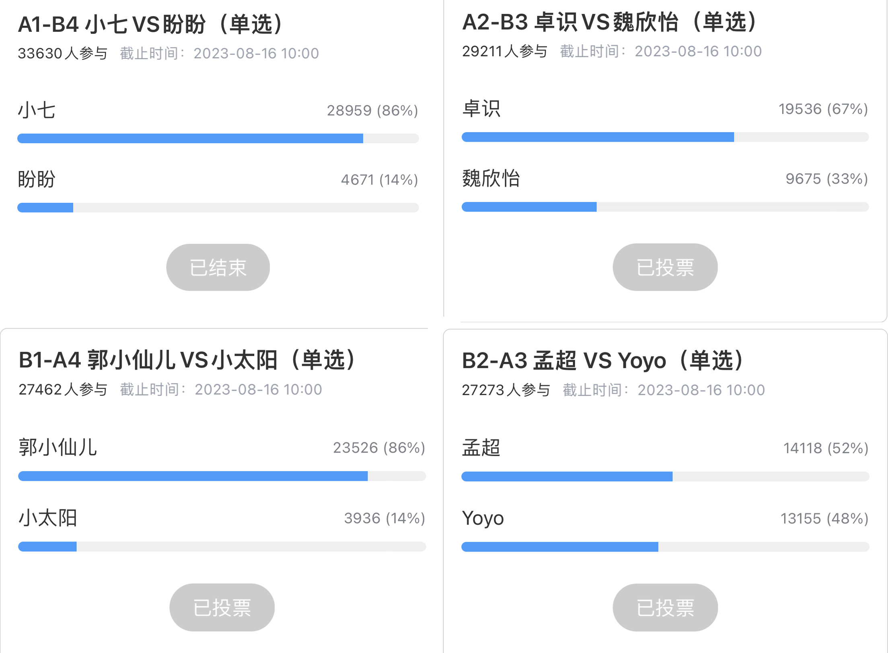This screenshot has height=653, width=888.
Task: Click the 魏欣怡 33% progress bar
Action: [665, 207]
